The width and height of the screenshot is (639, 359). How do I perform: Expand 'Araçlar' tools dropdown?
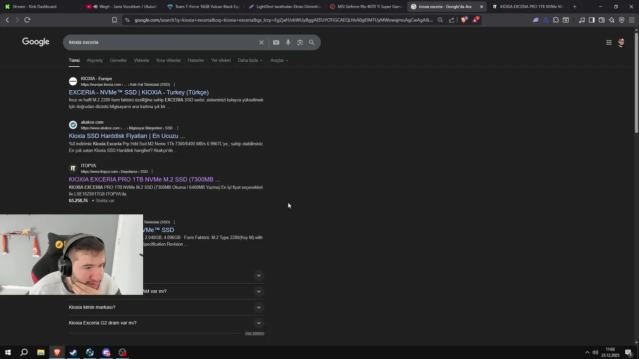click(x=279, y=60)
